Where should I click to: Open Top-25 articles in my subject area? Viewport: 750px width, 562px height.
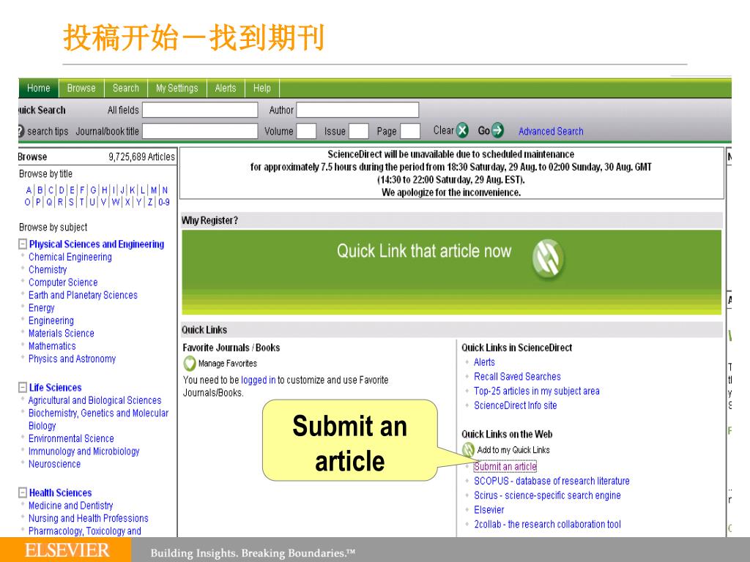(x=537, y=391)
